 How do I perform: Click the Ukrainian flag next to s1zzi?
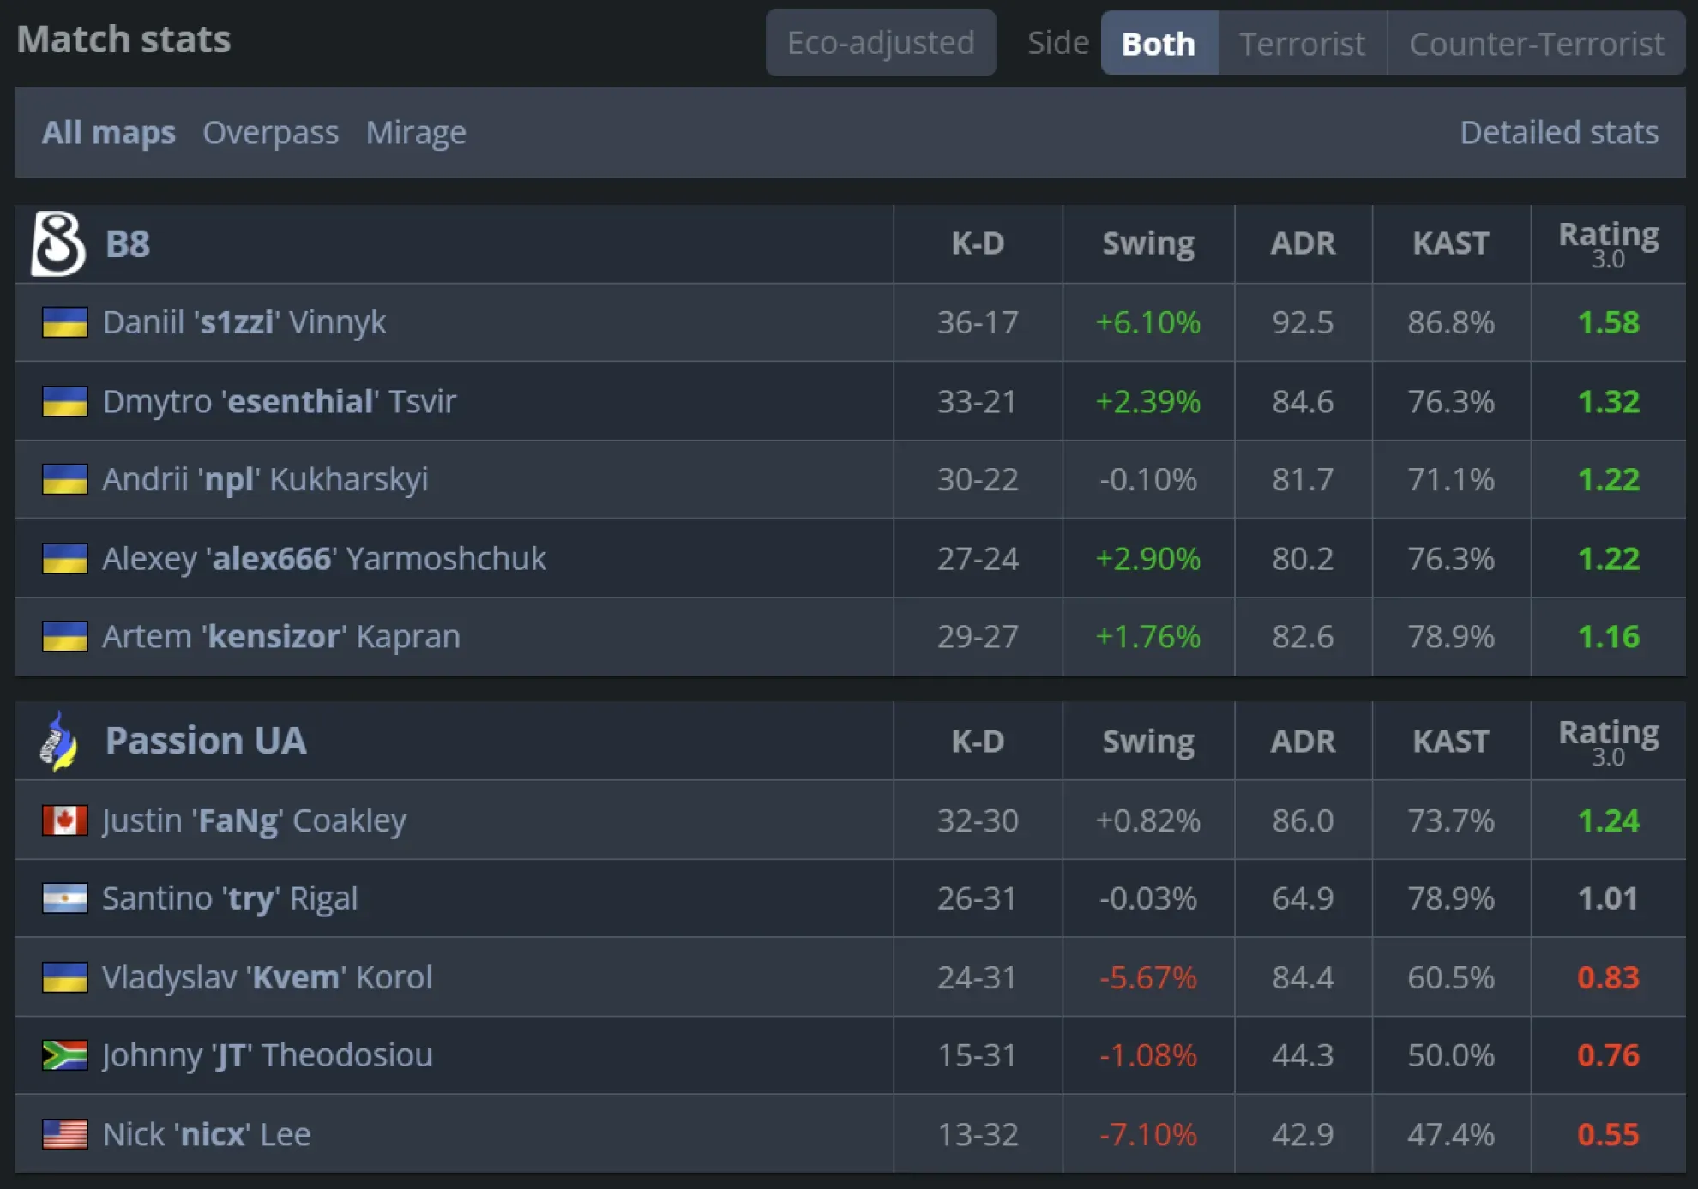point(65,322)
